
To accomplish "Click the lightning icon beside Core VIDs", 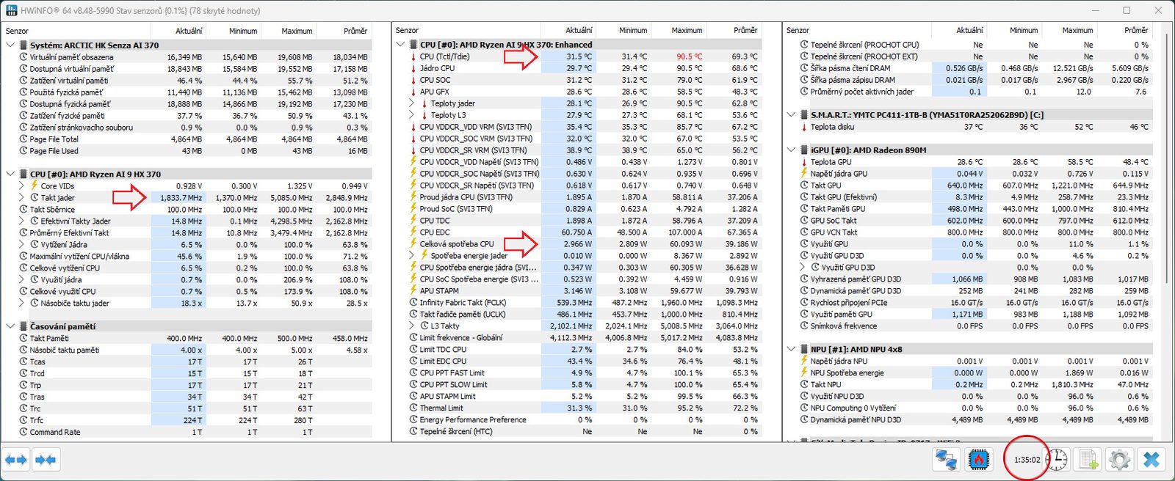I will tap(34, 186).
